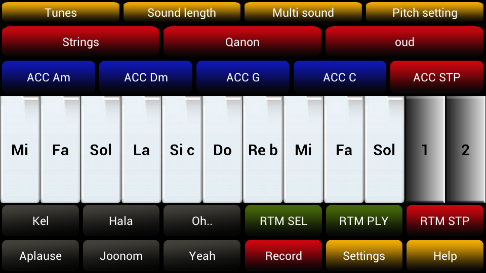Open the Tunes menu
The image size is (486, 273).
[x=61, y=13]
